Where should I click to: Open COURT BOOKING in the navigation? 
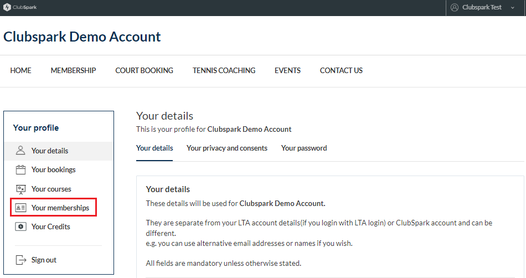coord(145,70)
